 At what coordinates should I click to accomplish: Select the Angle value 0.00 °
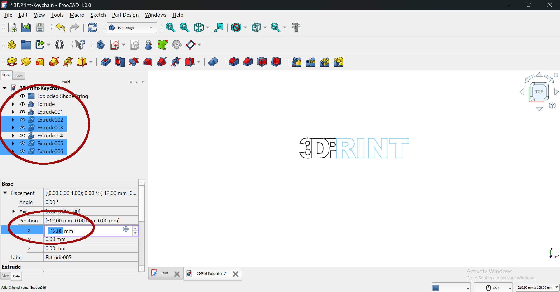pos(52,202)
